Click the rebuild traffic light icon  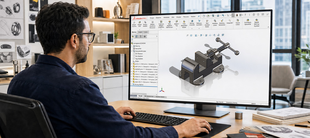point(237,15)
